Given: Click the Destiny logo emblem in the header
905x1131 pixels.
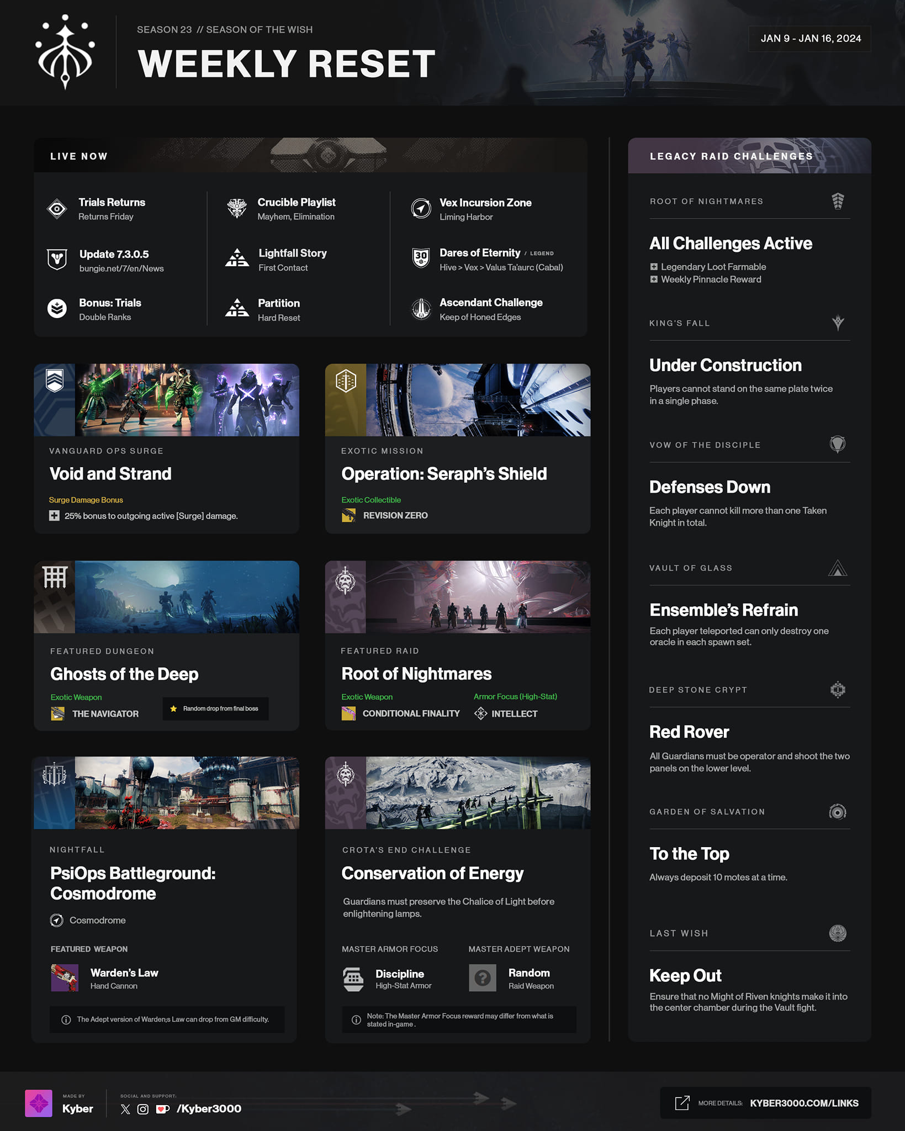Looking at the screenshot, I should point(65,52).
